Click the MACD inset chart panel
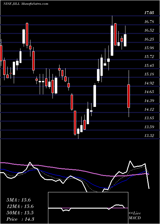Viewport: 160px width, 224px height. [88, 208]
